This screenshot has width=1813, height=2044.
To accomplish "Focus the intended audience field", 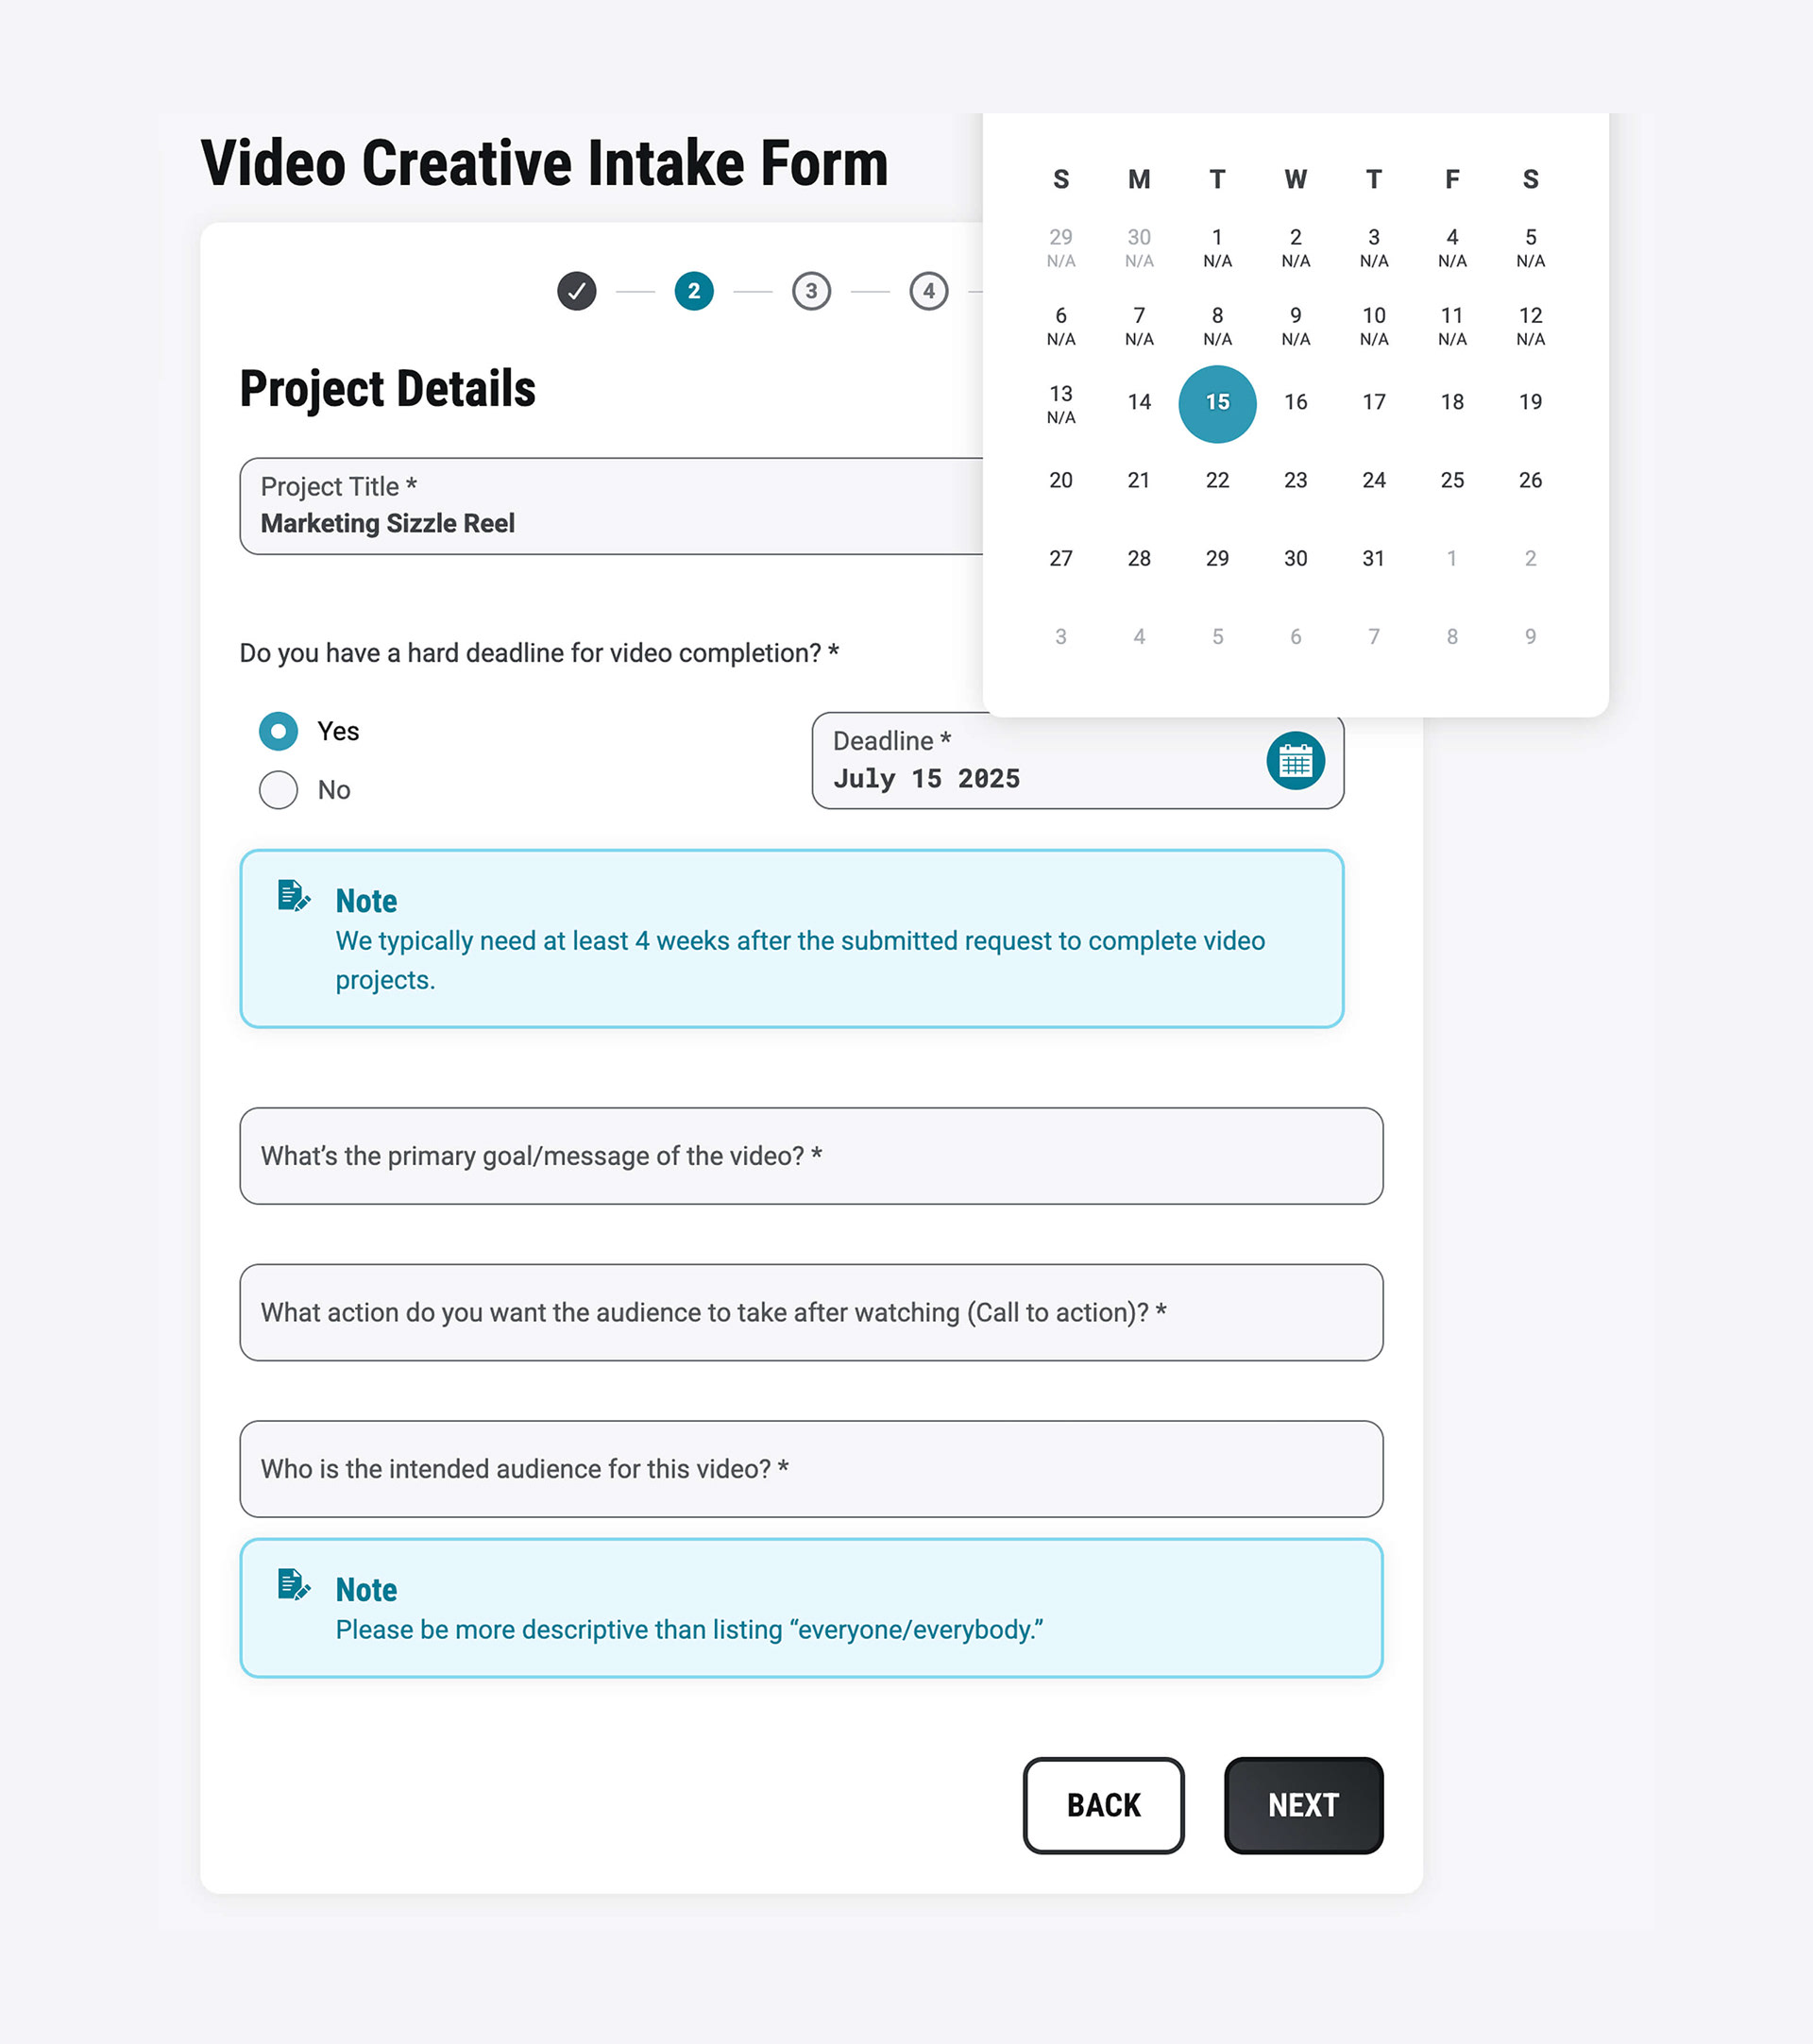I will pos(811,1469).
